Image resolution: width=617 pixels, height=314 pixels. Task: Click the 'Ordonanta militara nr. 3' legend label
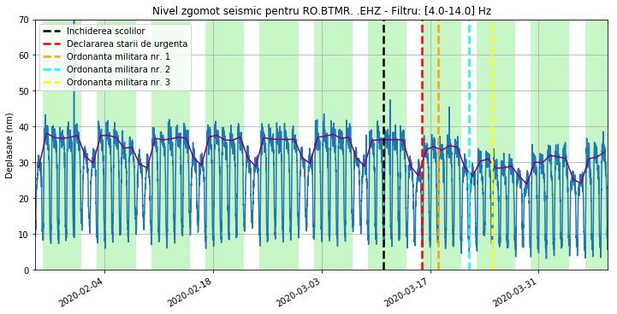tap(118, 83)
